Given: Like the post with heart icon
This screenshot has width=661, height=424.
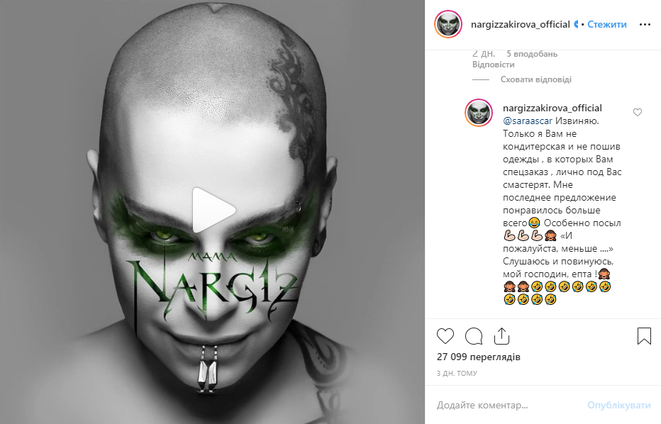Looking at the screenshot, I should click(445, 336).
